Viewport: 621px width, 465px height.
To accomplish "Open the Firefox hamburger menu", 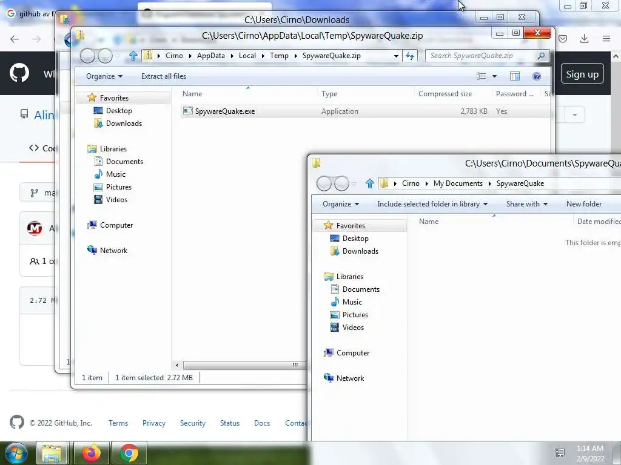I will pyautogui.click(x=606, y=38).
